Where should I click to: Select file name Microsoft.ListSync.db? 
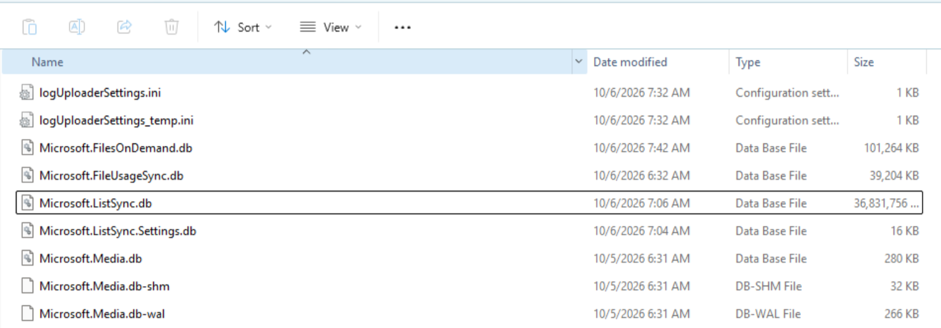95,203
